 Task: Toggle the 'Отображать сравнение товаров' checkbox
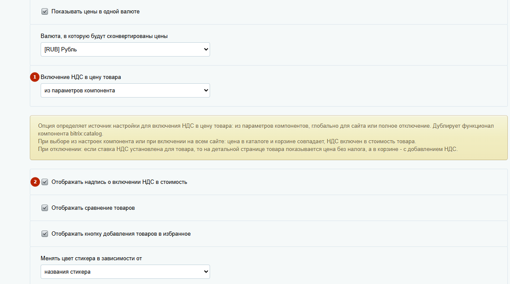point(45,208)
